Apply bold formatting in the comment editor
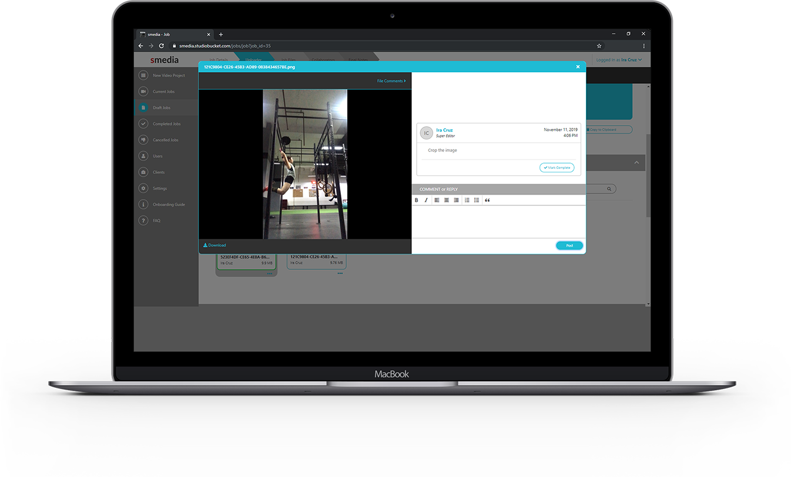 click(x=417, y=200)
